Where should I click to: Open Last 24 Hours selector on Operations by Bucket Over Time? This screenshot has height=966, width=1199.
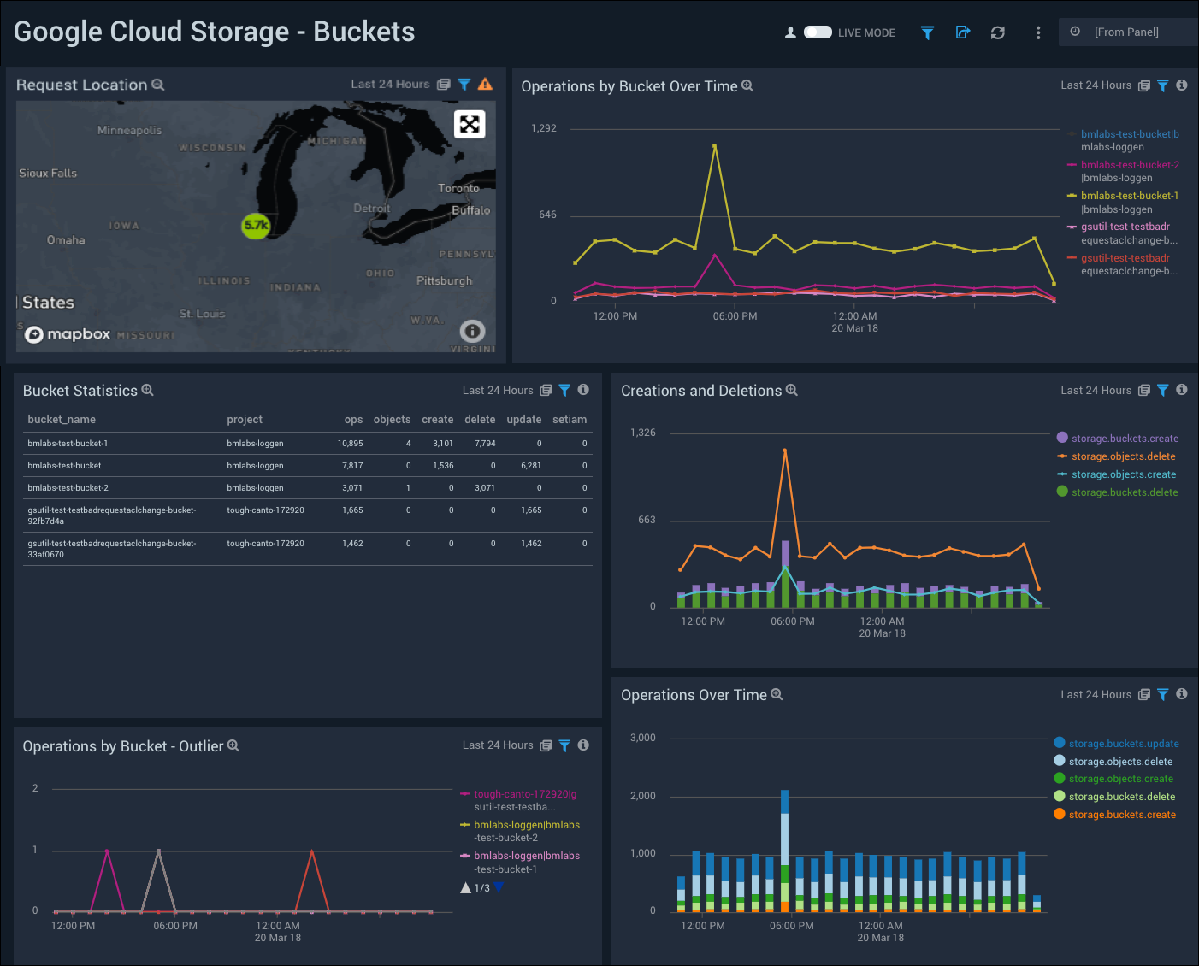(1096, 85)
